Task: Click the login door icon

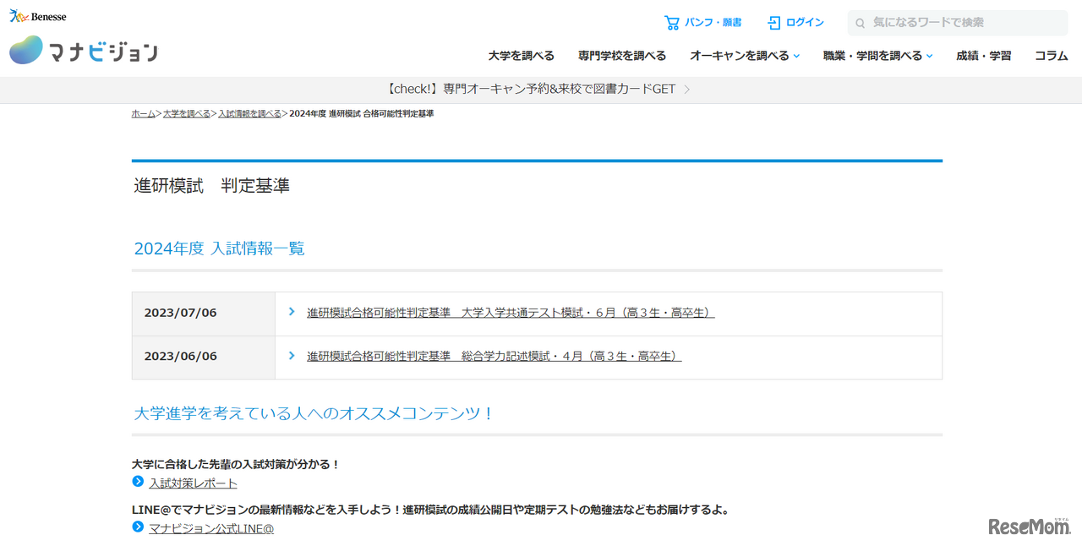Action: (x=773, y=23)
